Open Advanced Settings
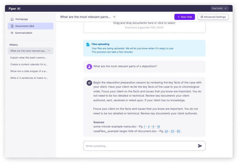Viewport: 239px width, 164px height. [213, 17]
